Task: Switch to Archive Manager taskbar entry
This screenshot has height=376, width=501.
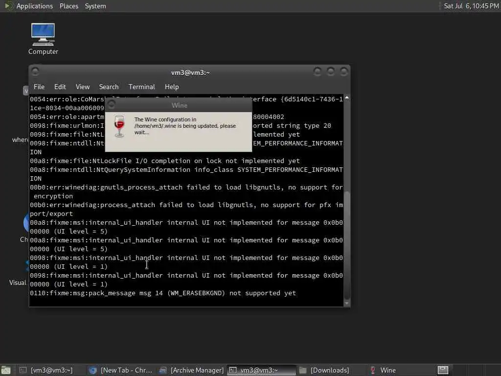Action: click(x=192, y=370)
